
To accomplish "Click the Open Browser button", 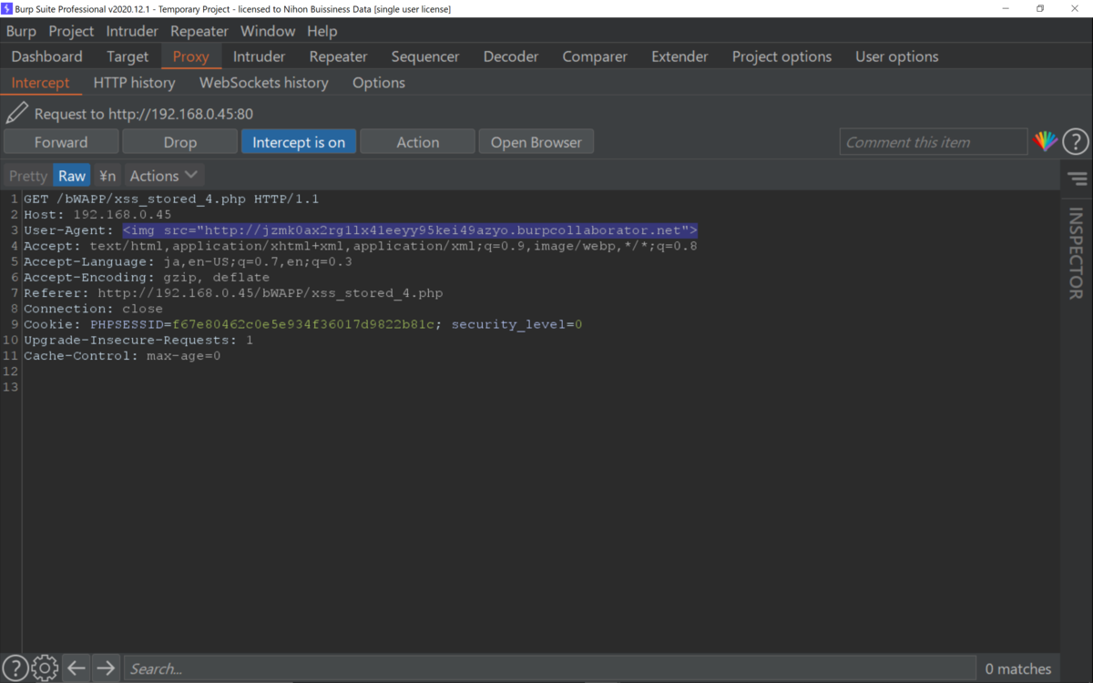I will tap(536, 142).
